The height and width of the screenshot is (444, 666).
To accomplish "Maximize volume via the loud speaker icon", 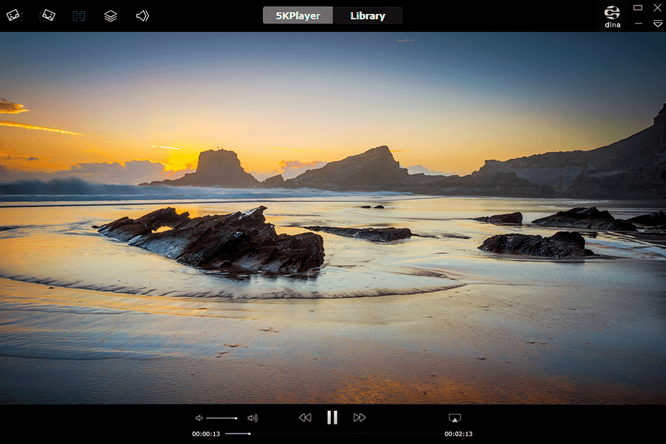I will coord(253,417).
